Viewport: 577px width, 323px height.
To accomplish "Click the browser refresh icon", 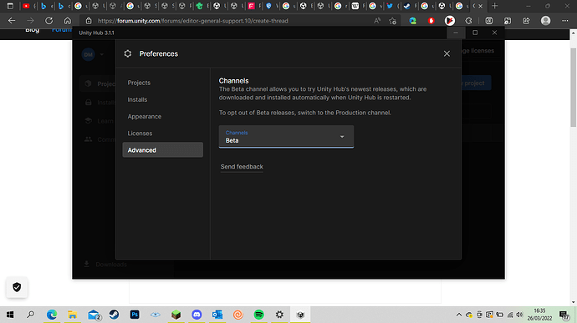I will click(x=49, y=21).
